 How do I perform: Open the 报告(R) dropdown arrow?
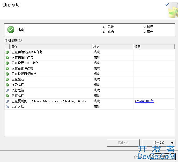(x=172, y=143)
